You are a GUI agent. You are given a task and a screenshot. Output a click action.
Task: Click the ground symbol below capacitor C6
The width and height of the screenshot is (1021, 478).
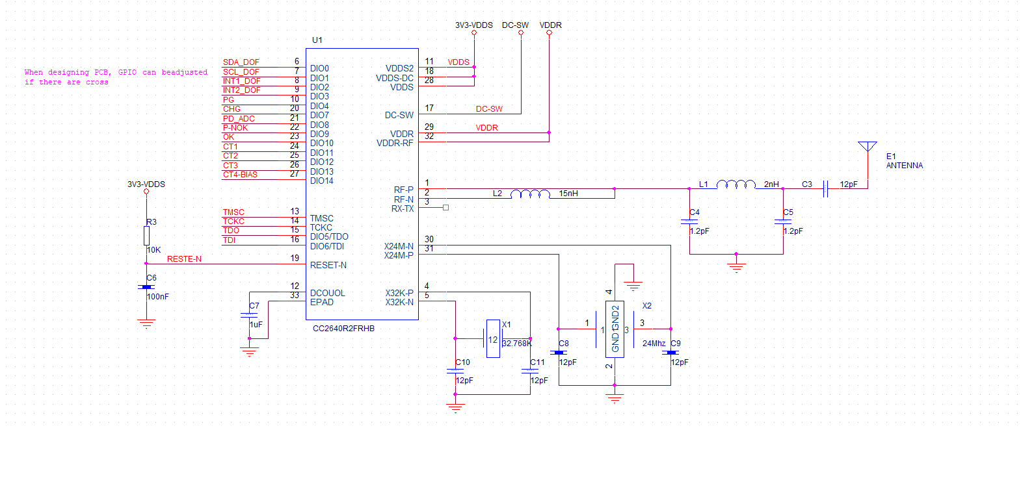pos(146,323)
